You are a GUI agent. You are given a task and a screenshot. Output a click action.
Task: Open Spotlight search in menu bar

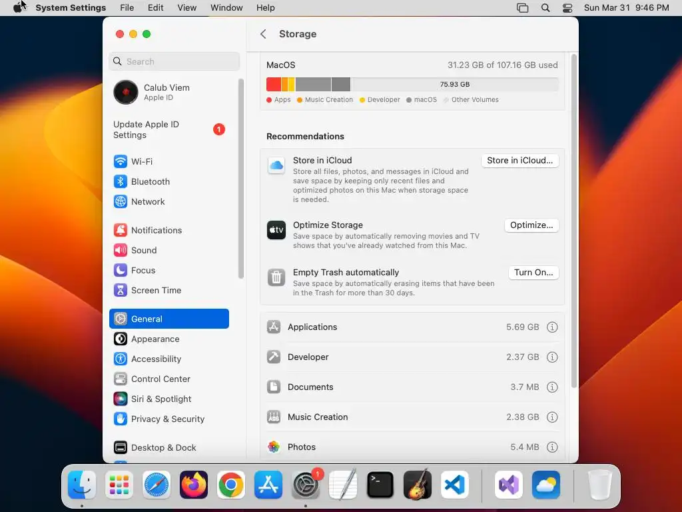[x=545, y=8]
